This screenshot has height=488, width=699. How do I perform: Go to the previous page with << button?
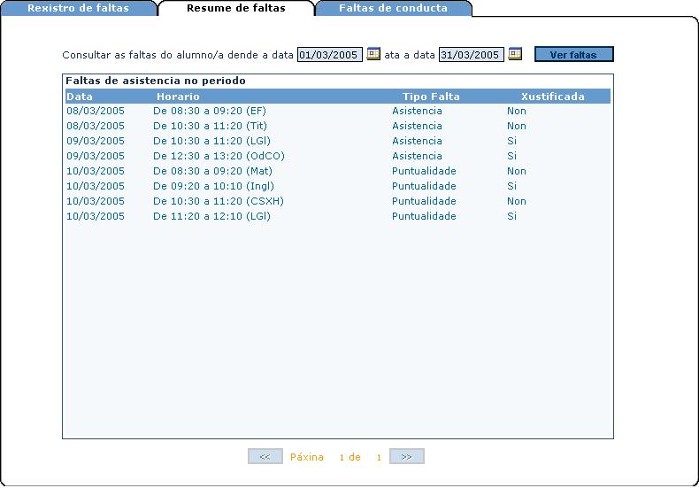[265, 457]
